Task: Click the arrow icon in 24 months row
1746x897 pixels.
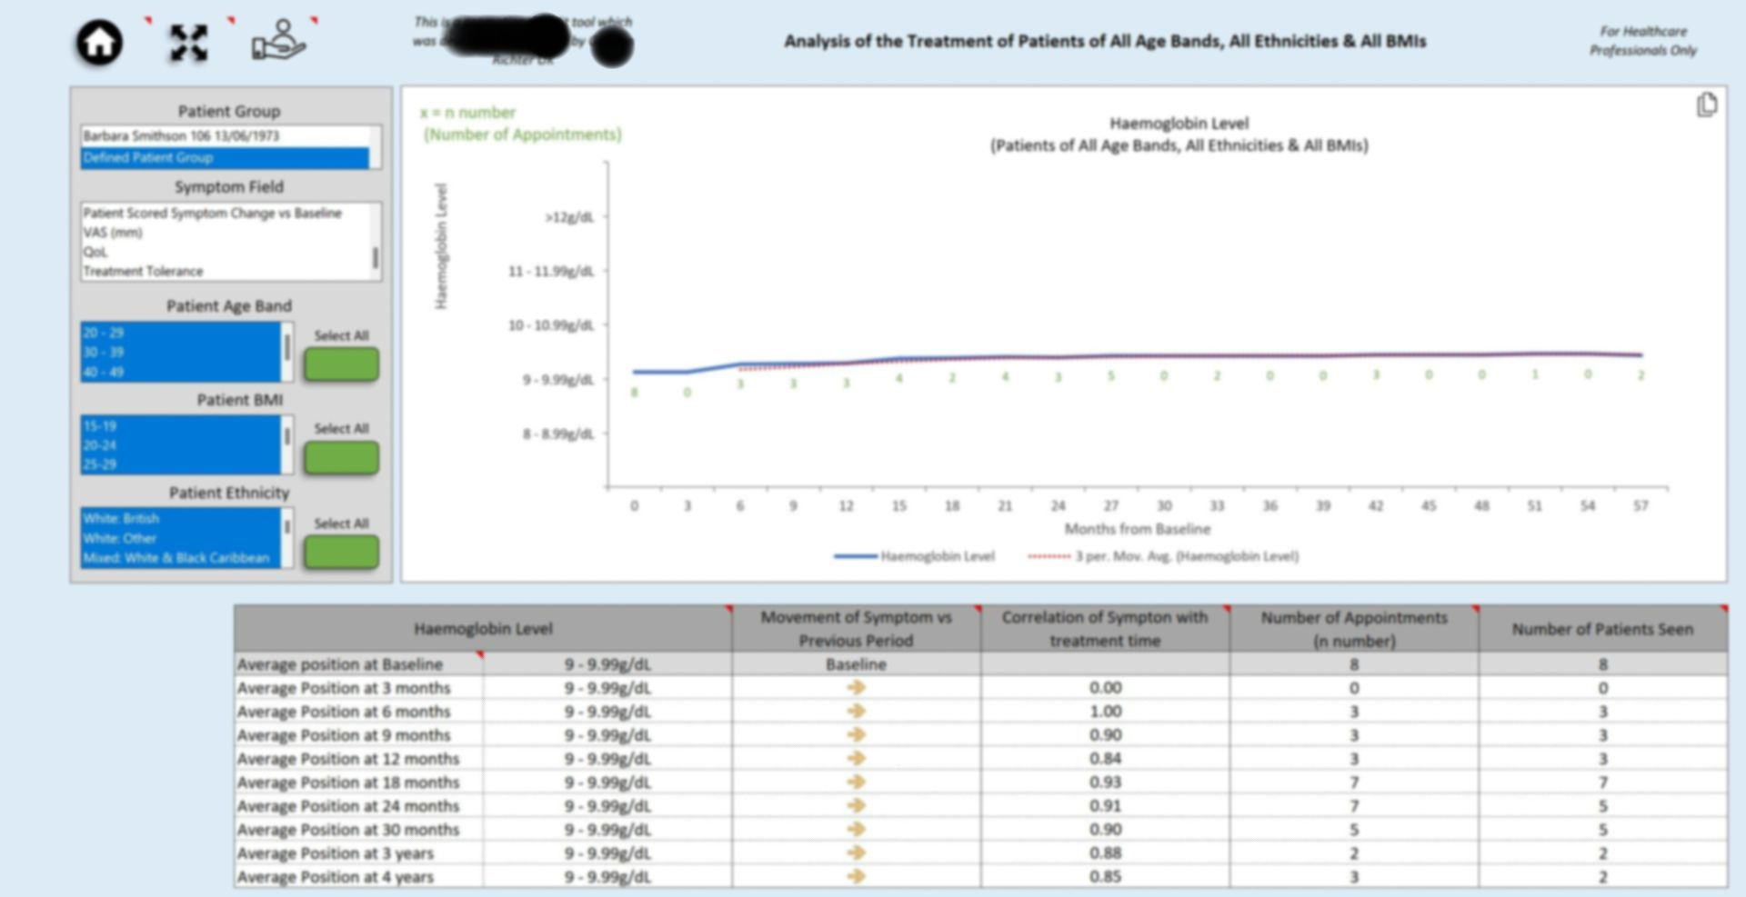Action: [x=856, y=806]
